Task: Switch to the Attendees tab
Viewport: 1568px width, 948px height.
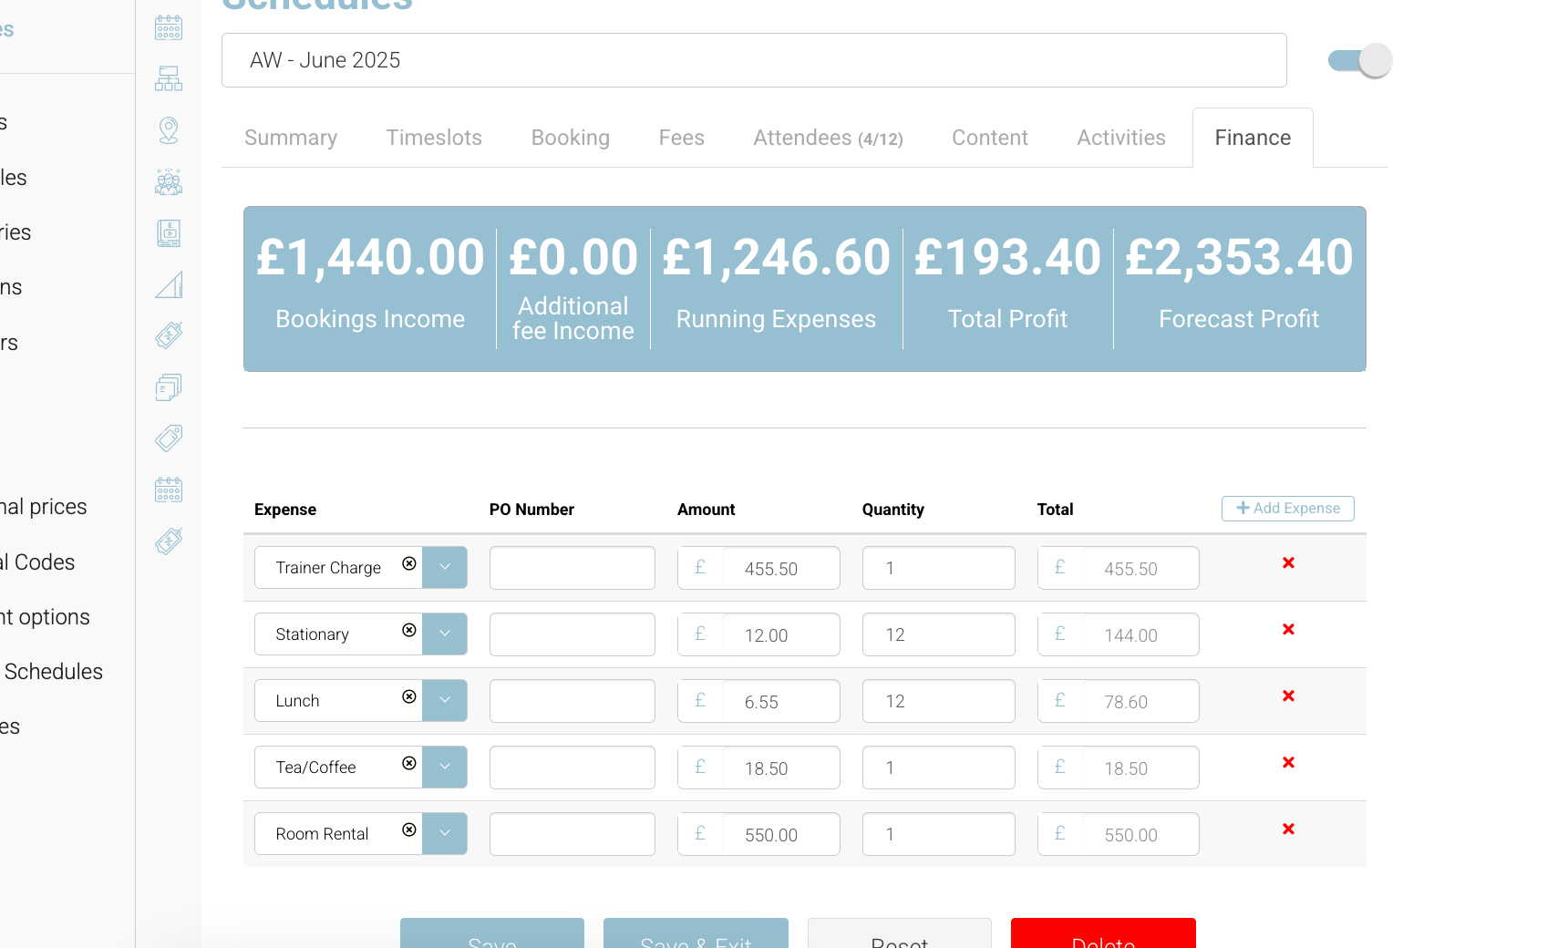Action: coord(827,138)
